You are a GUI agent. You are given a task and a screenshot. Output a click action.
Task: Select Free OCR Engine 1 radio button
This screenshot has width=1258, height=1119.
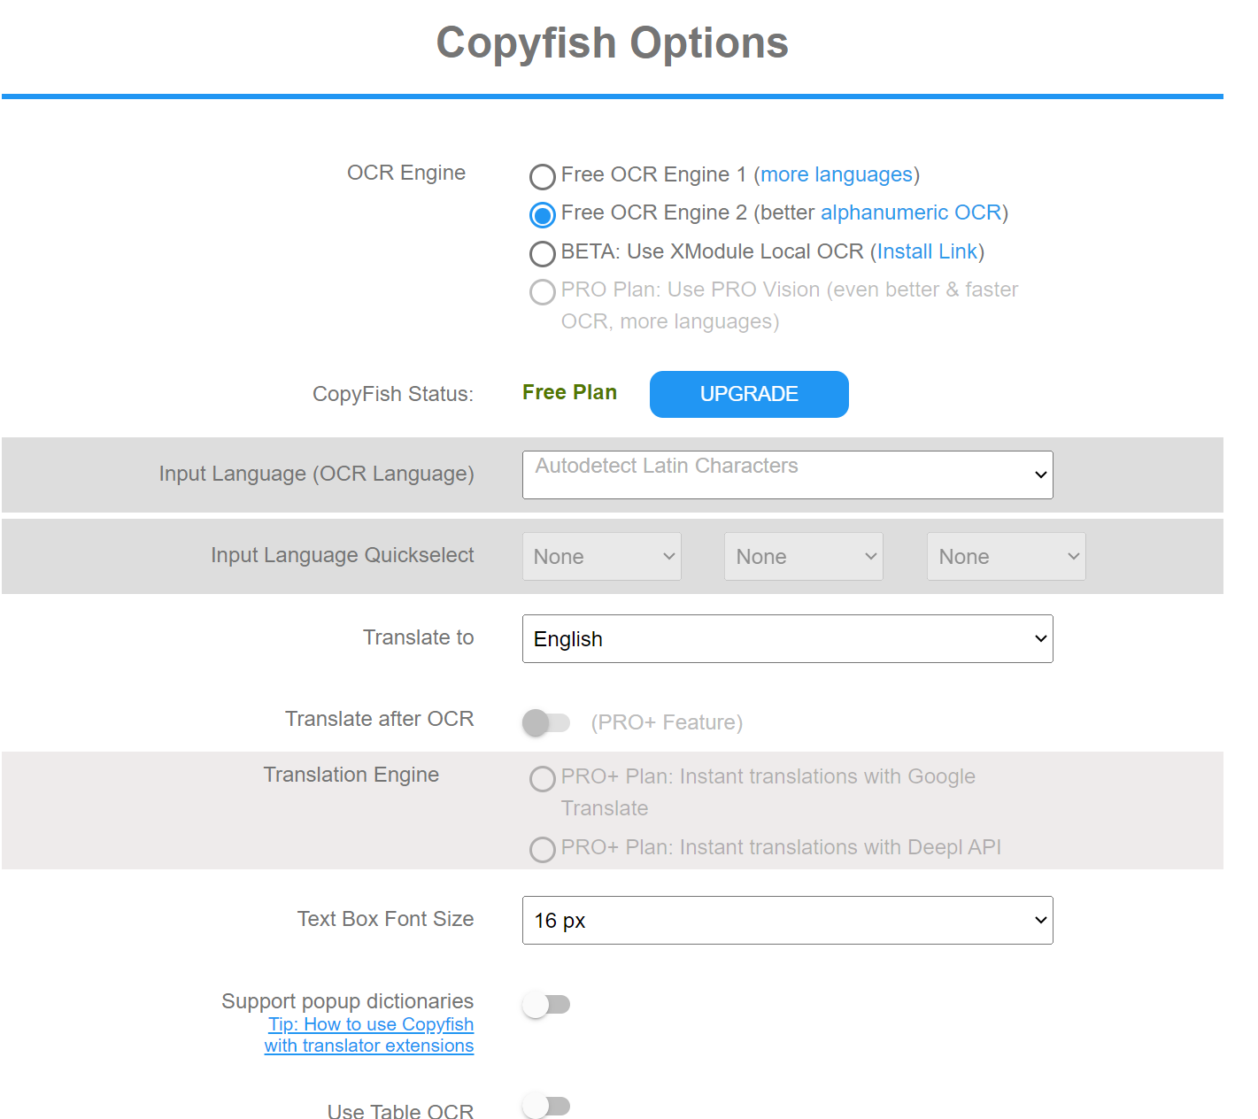pyautogui.click(x=543, y=177)
